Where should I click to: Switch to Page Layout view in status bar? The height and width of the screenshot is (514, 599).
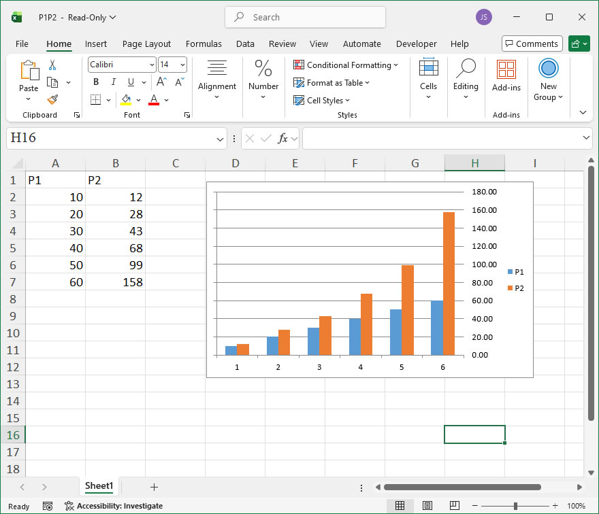(x=427, y=506)
